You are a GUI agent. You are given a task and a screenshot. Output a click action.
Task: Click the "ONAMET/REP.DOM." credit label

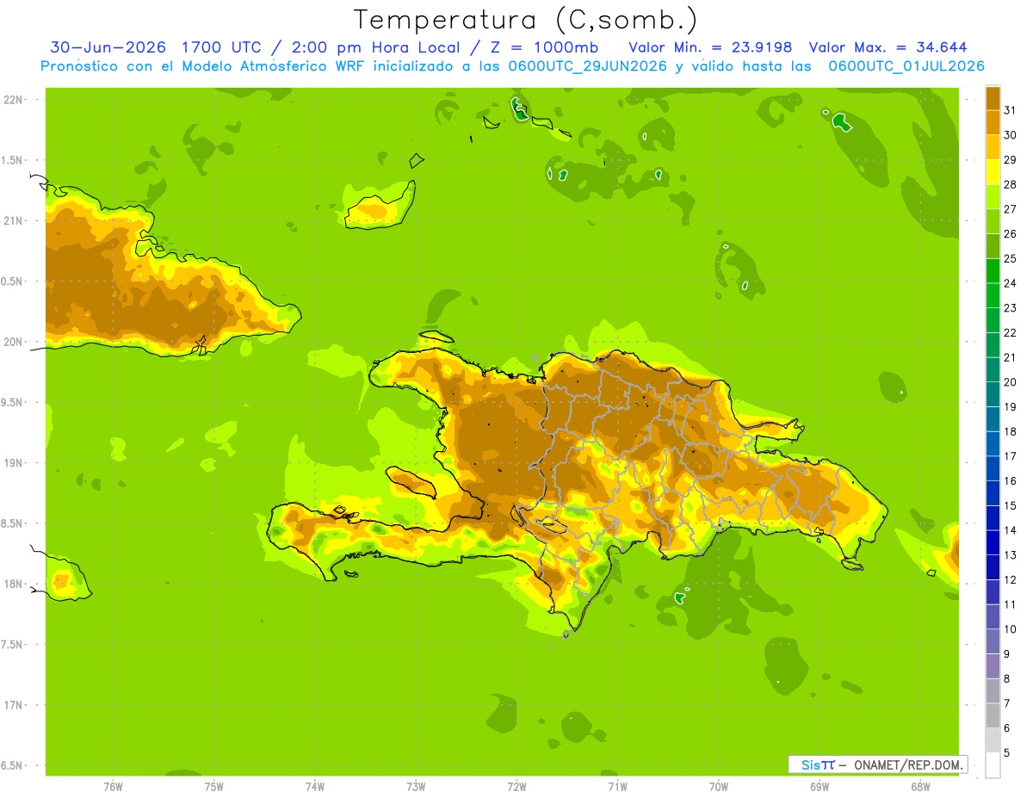(910, 764)
